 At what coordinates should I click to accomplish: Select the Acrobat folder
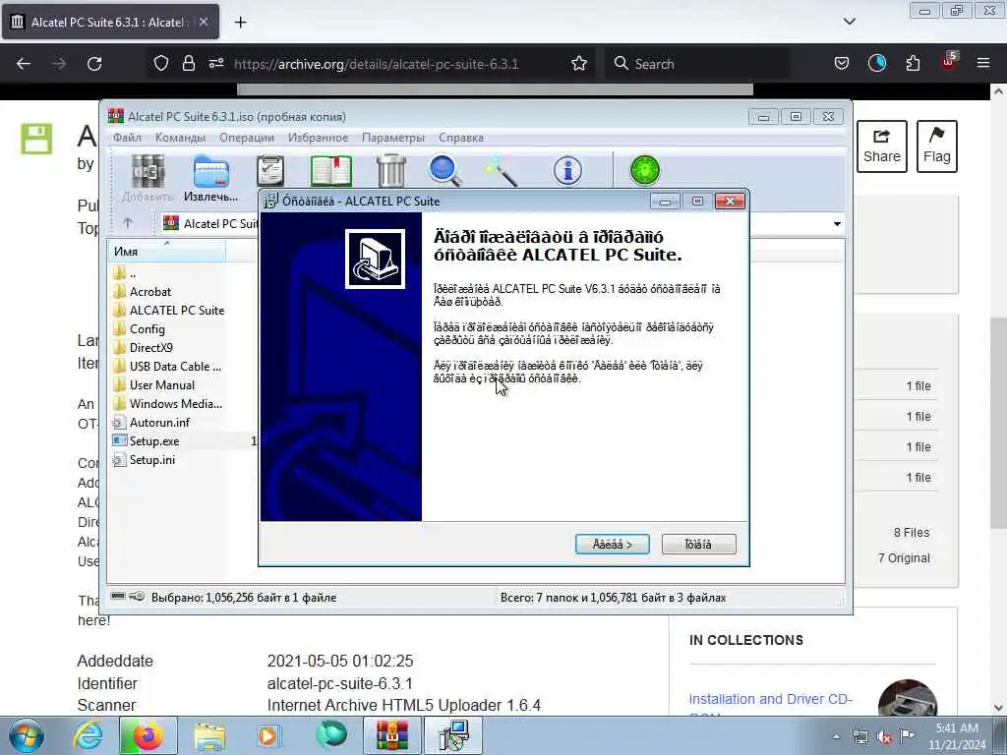click(143, 291)
